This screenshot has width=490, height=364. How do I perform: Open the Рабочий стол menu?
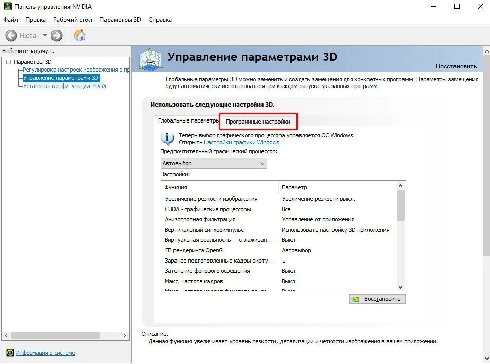tap(73, 20)
